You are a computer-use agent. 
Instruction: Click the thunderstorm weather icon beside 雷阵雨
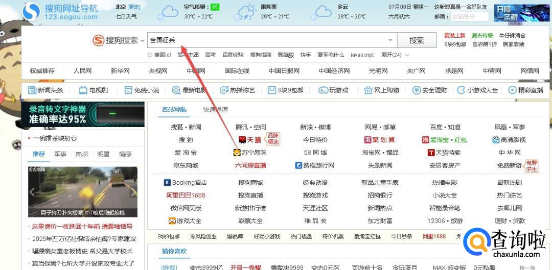(x=246, y=12)
